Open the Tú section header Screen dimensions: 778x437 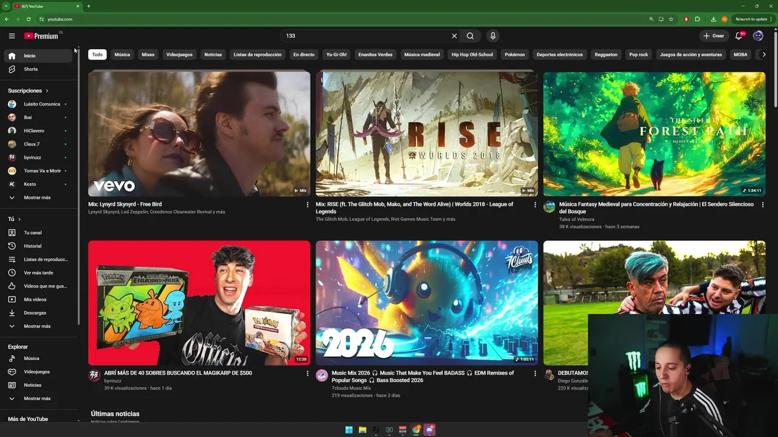(14, 219)
